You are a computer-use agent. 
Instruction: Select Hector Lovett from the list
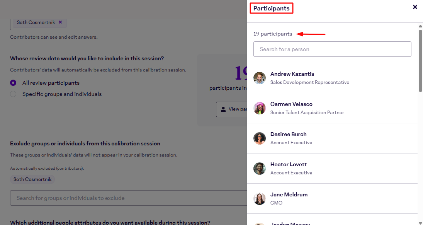pos(288,164)
